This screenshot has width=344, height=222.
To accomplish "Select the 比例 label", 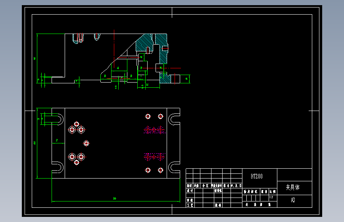I will click(x=273, y=192).
